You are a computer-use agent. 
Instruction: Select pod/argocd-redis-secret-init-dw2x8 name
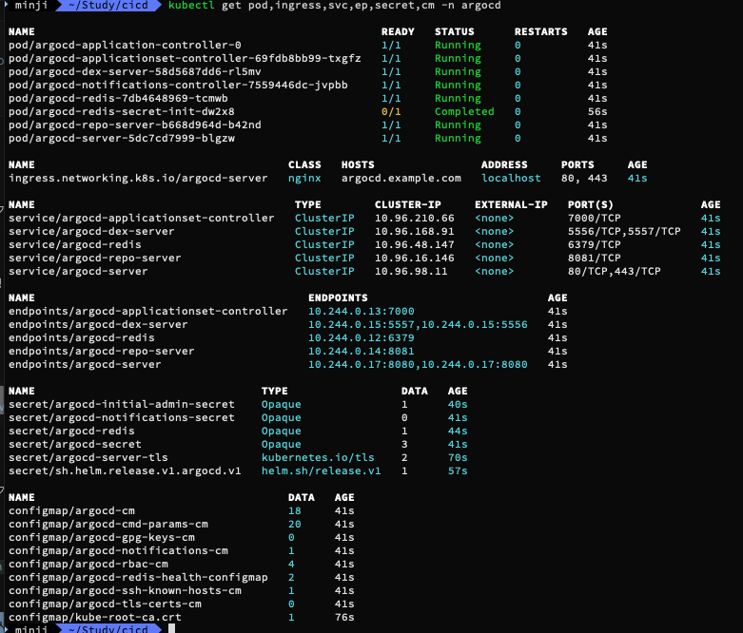pyautogui.click(x=122, y=111)
